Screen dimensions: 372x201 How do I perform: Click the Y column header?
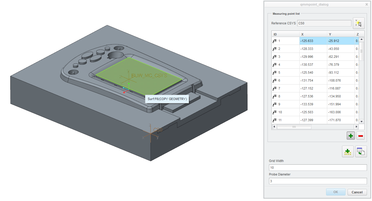tap(341, 34)
